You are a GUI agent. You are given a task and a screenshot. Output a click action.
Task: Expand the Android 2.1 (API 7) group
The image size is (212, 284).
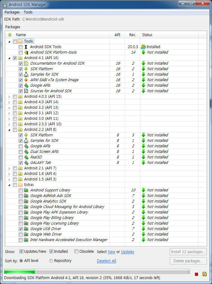[9, 168]
